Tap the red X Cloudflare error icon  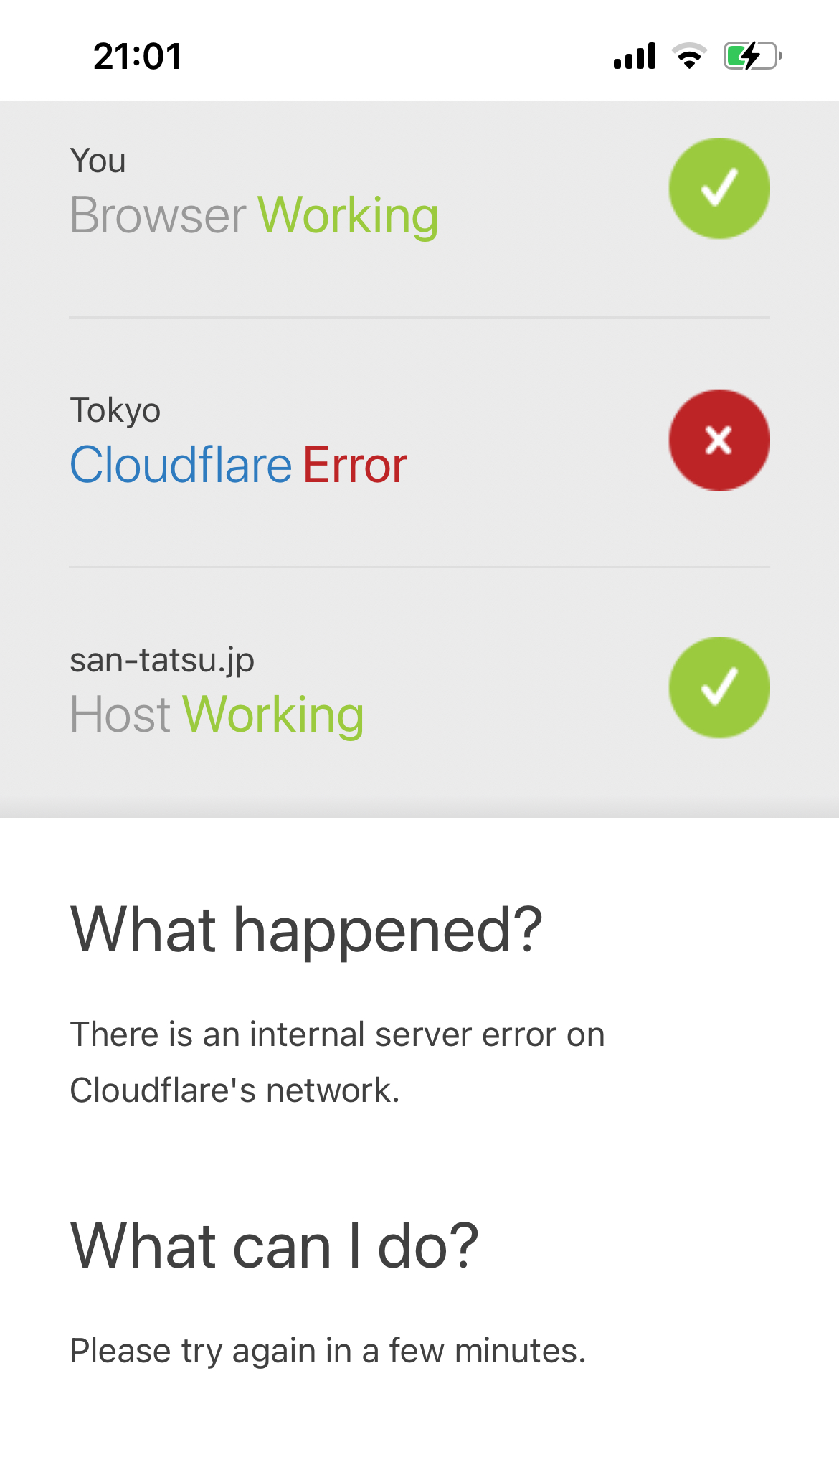pos(719,440)
